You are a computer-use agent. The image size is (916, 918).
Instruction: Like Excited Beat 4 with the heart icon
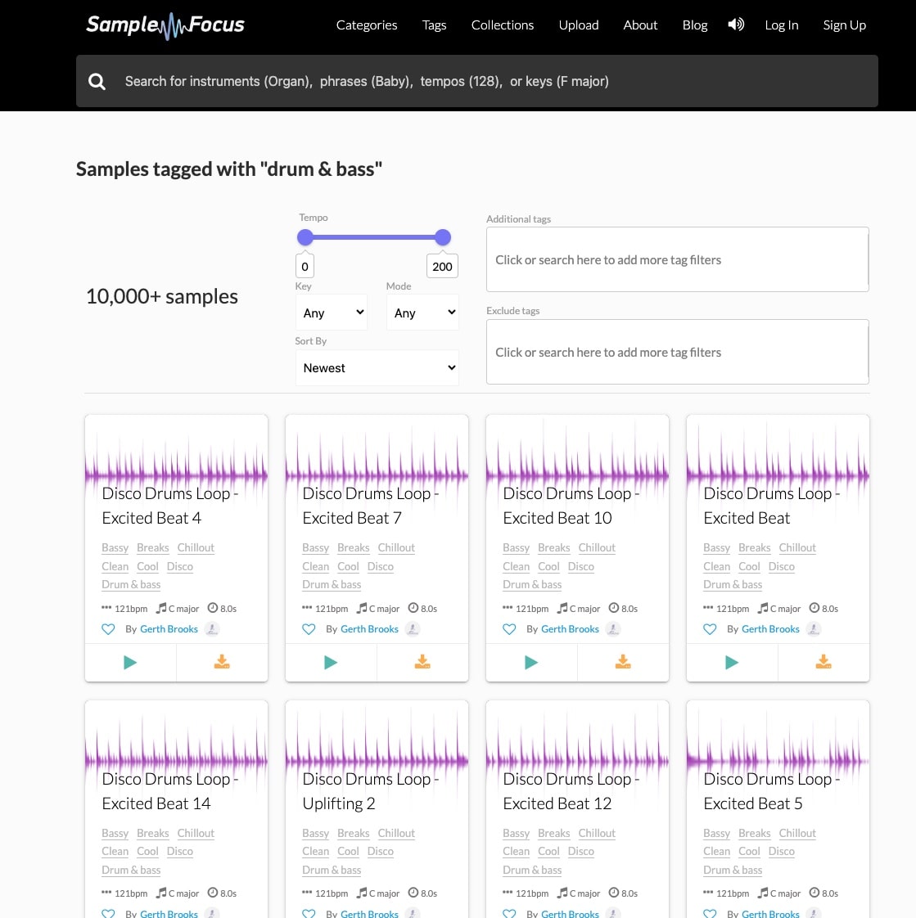[x=108, y=629]
